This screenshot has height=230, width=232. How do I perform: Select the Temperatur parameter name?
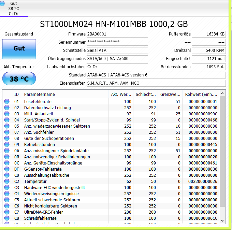pos(35,182)
